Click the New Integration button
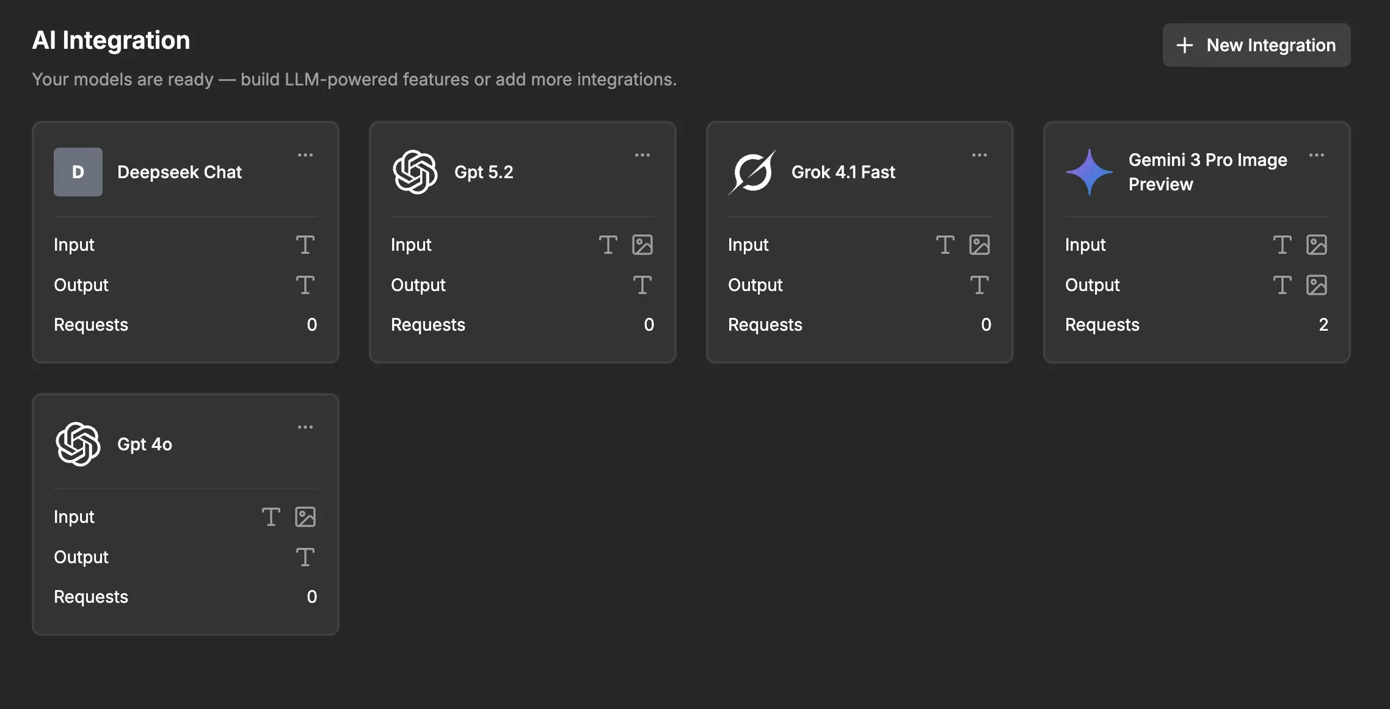1390x709 pixels. (x=1256, y=45)
